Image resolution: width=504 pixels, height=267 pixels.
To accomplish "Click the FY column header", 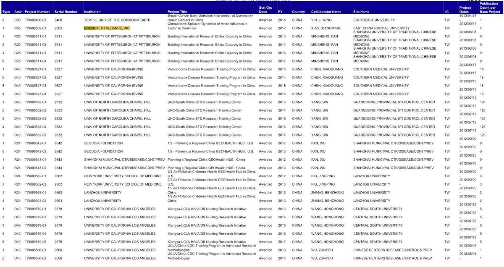I will click(280, 12).
